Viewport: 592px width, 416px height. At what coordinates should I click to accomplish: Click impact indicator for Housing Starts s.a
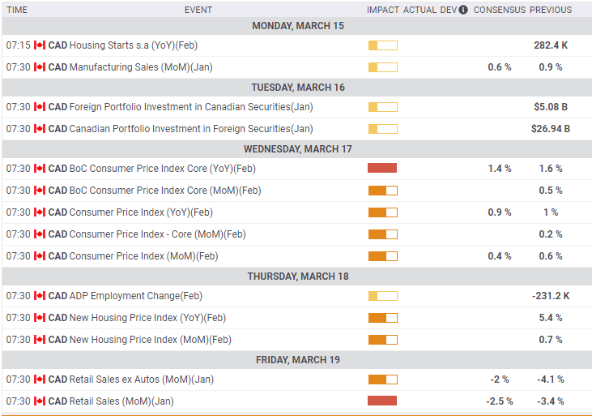[x=382, y=45]
